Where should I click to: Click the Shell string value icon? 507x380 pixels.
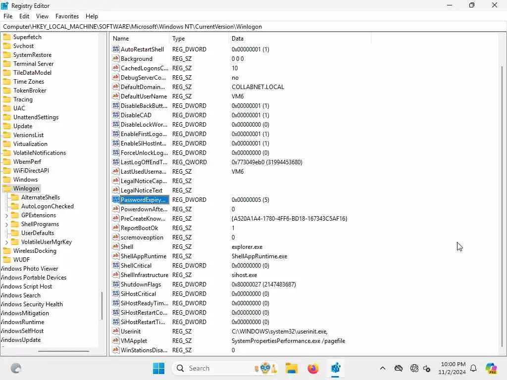[116, 246]
